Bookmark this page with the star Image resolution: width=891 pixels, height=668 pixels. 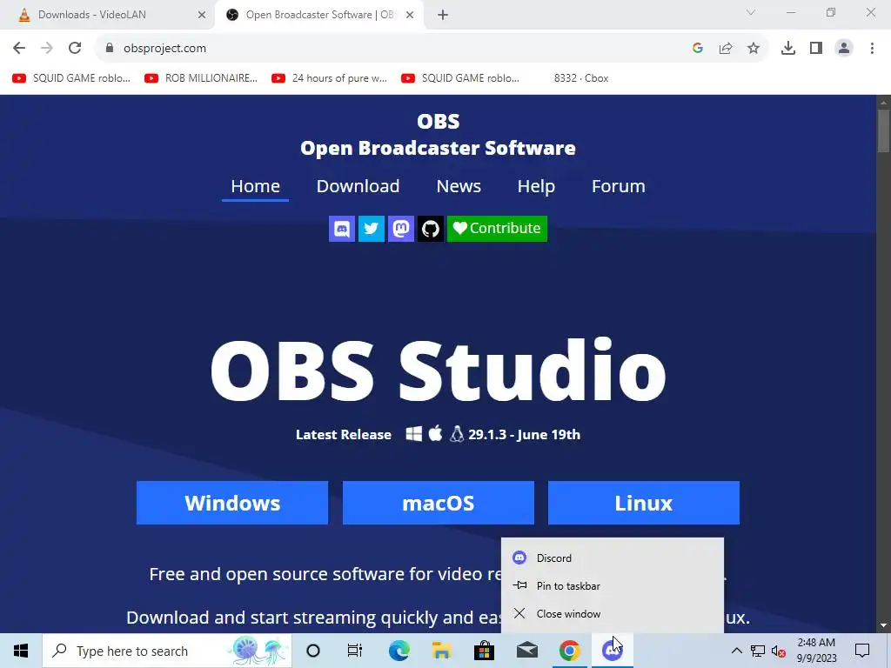[x=754, y=49]
